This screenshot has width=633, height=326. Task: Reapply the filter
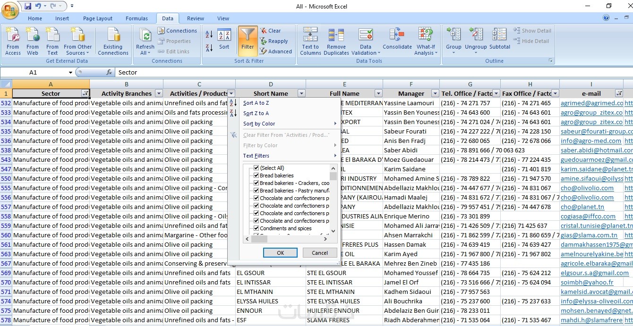tap(274, 41)
